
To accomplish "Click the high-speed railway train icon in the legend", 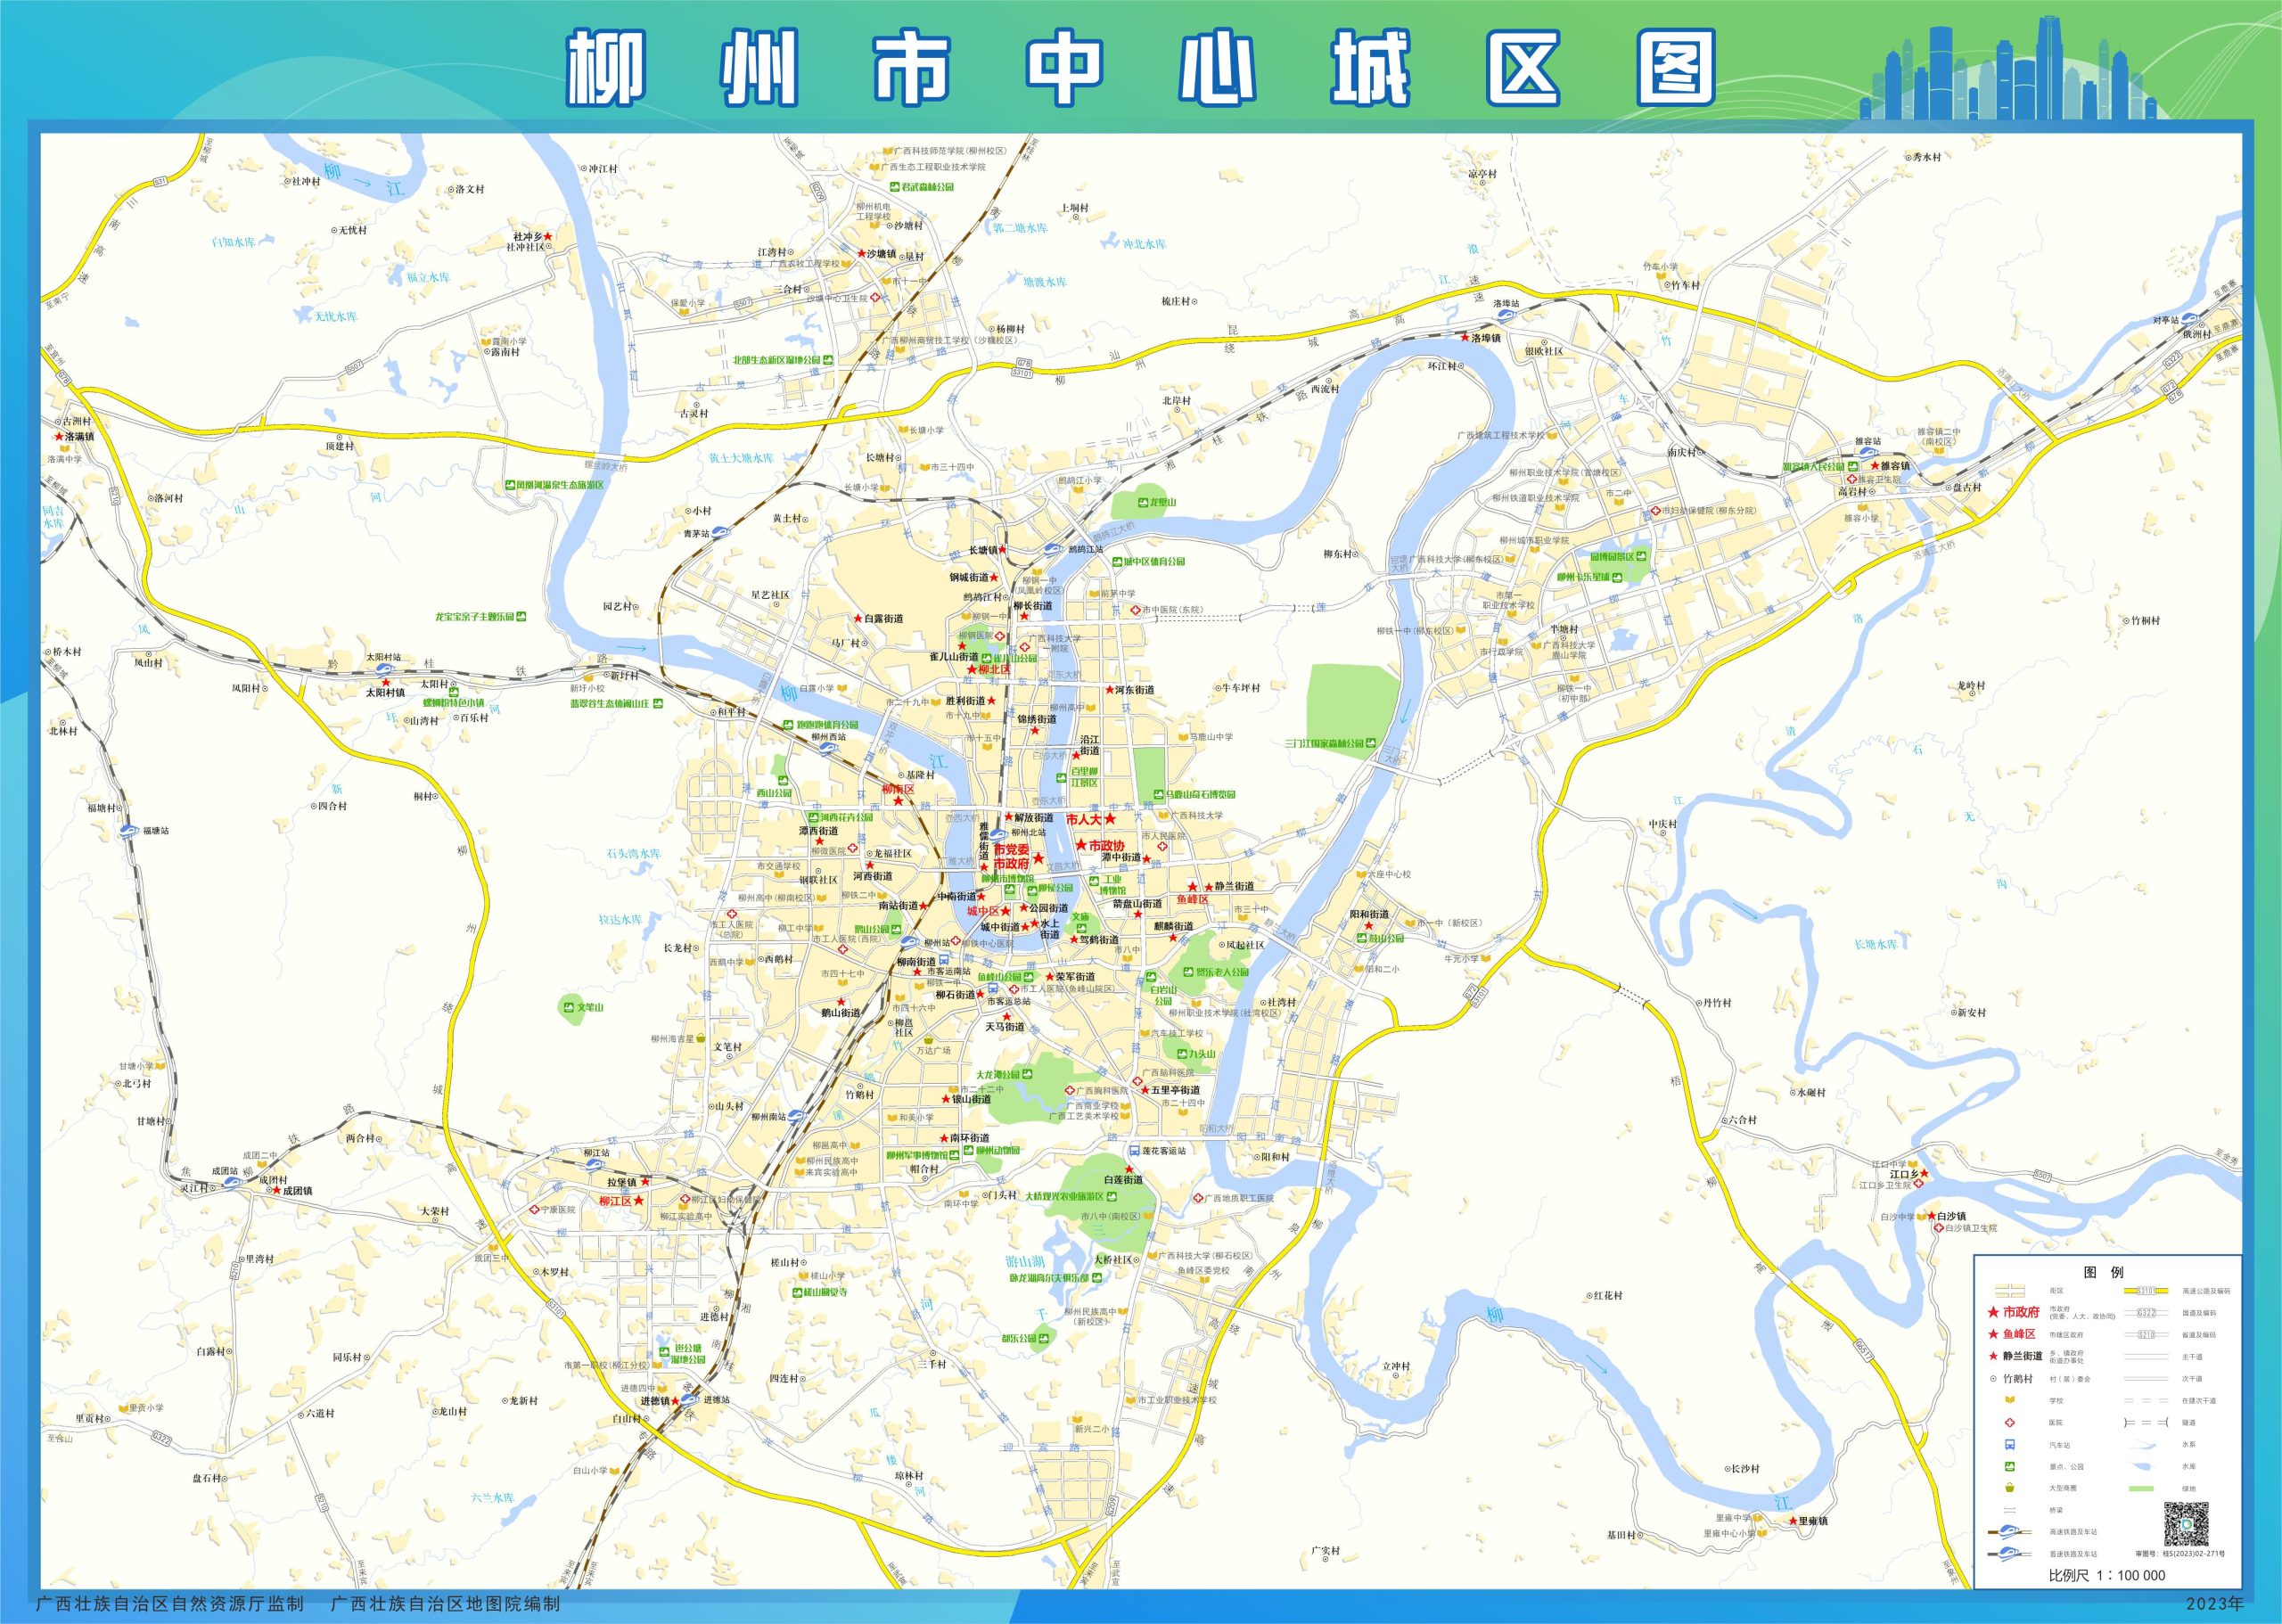I will pos(2010,1532).
